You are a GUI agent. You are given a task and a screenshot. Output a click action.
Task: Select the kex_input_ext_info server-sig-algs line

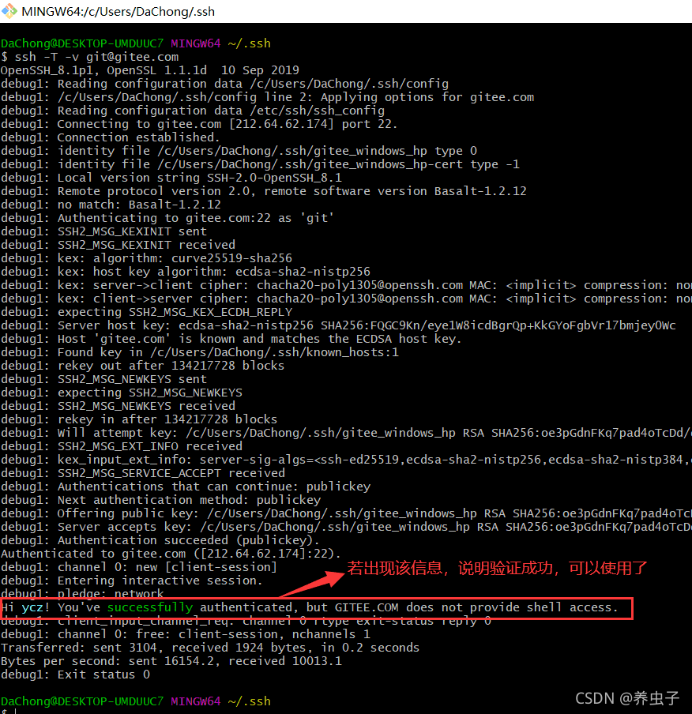[x=346, y=460]
